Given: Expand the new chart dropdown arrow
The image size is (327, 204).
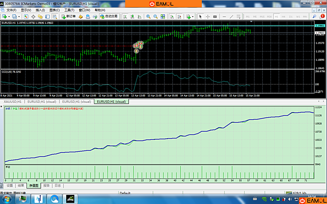Looking at the screenshot, I should click(9, 17).
